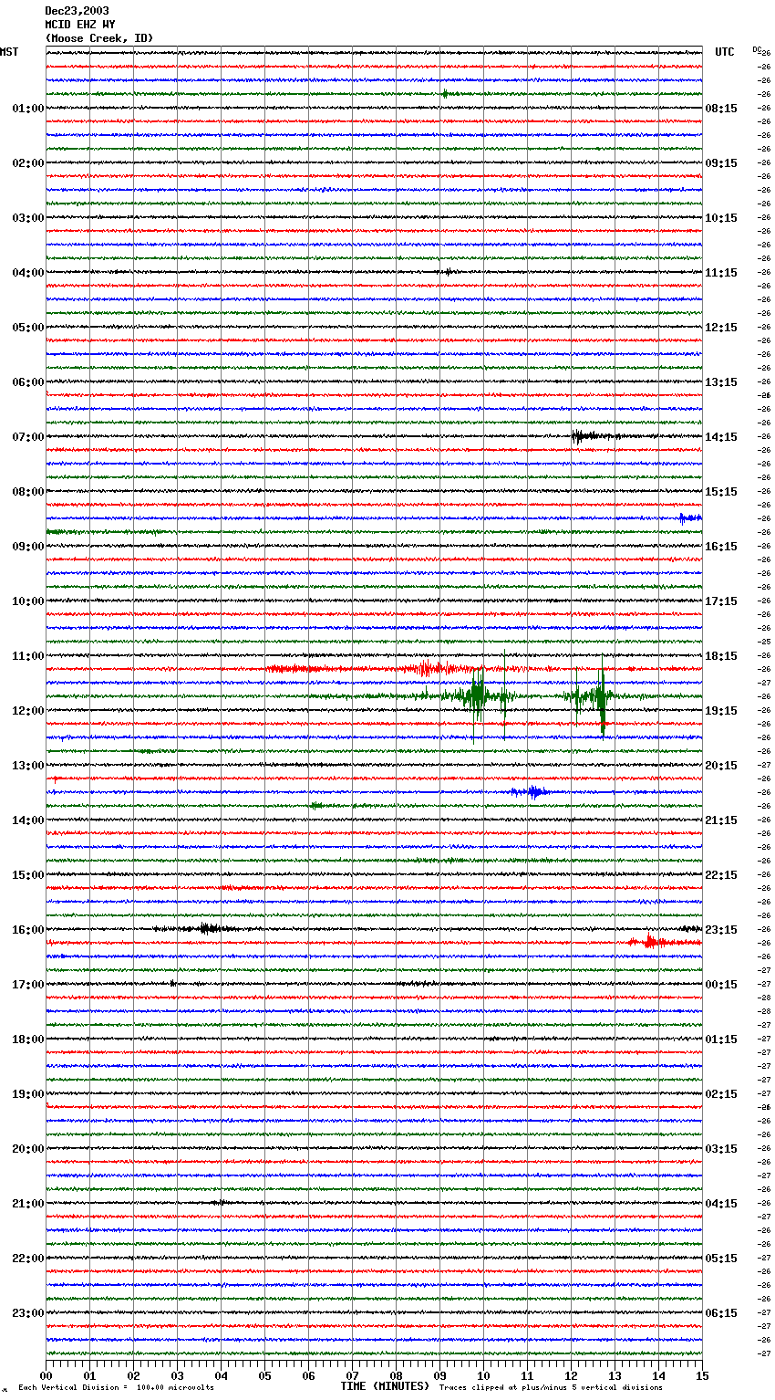Viewport: 775px width, 1400px height.
Task: Select the 17:00 MST time label
Action: point(28,985)
